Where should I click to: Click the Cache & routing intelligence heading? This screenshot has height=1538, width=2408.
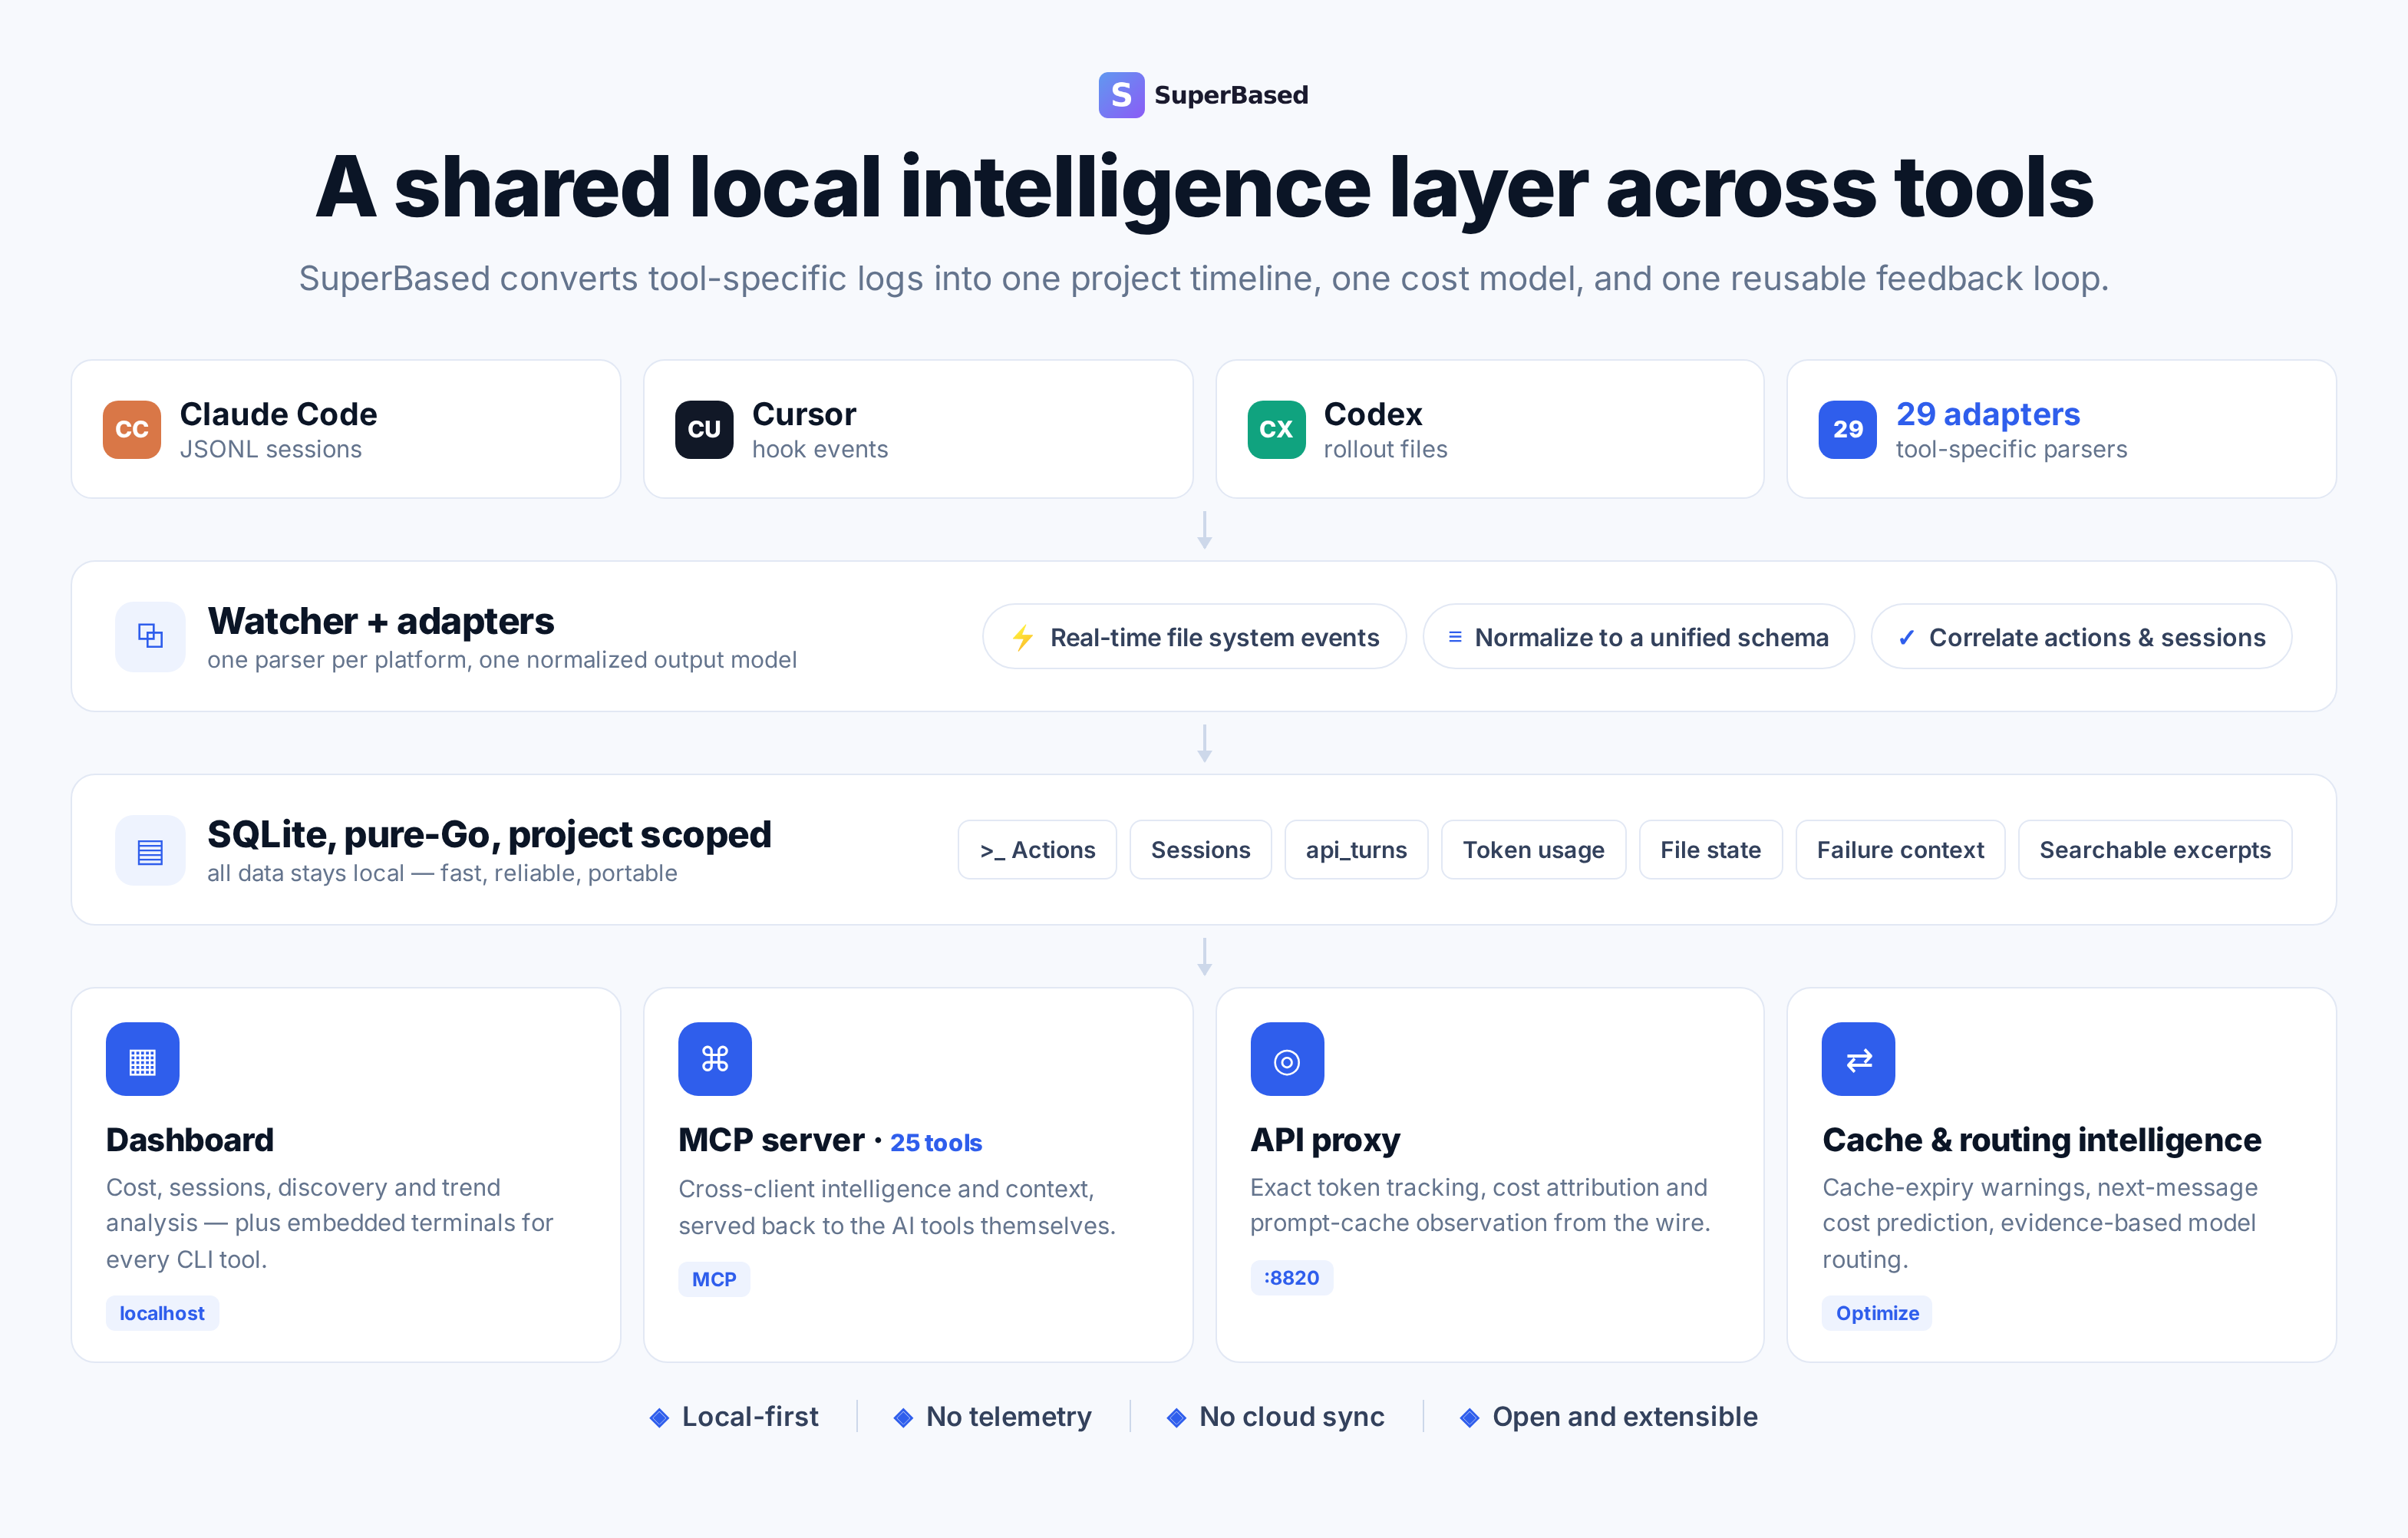[2041, 1140]
